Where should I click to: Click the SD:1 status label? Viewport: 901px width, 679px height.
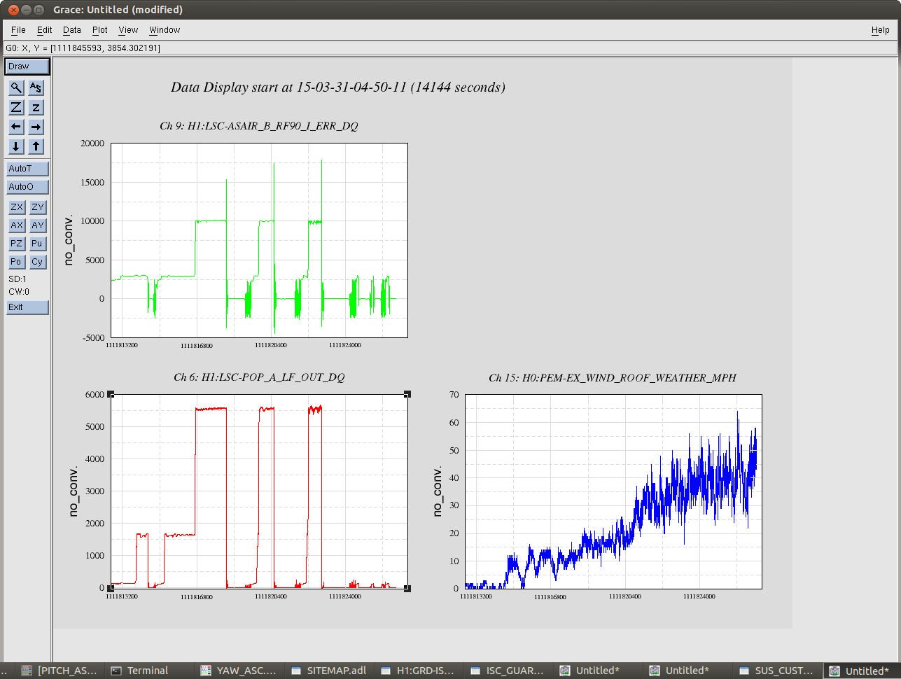18,279
